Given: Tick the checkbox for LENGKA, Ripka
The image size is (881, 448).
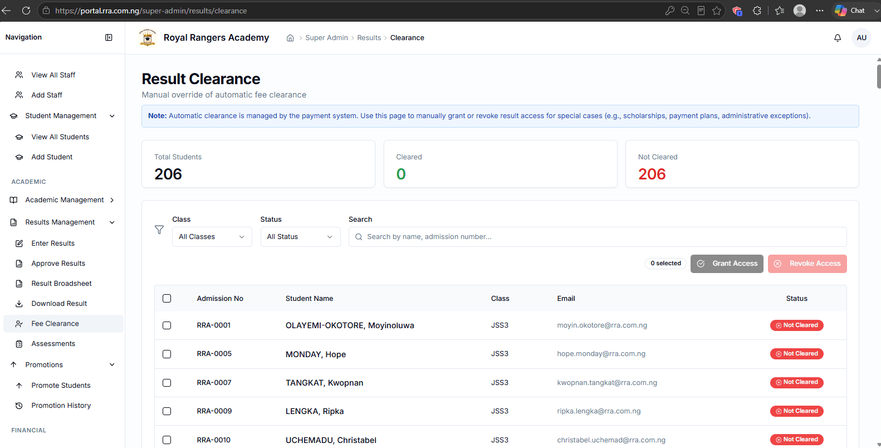Looking at the screenshot, I should point(167,411).
